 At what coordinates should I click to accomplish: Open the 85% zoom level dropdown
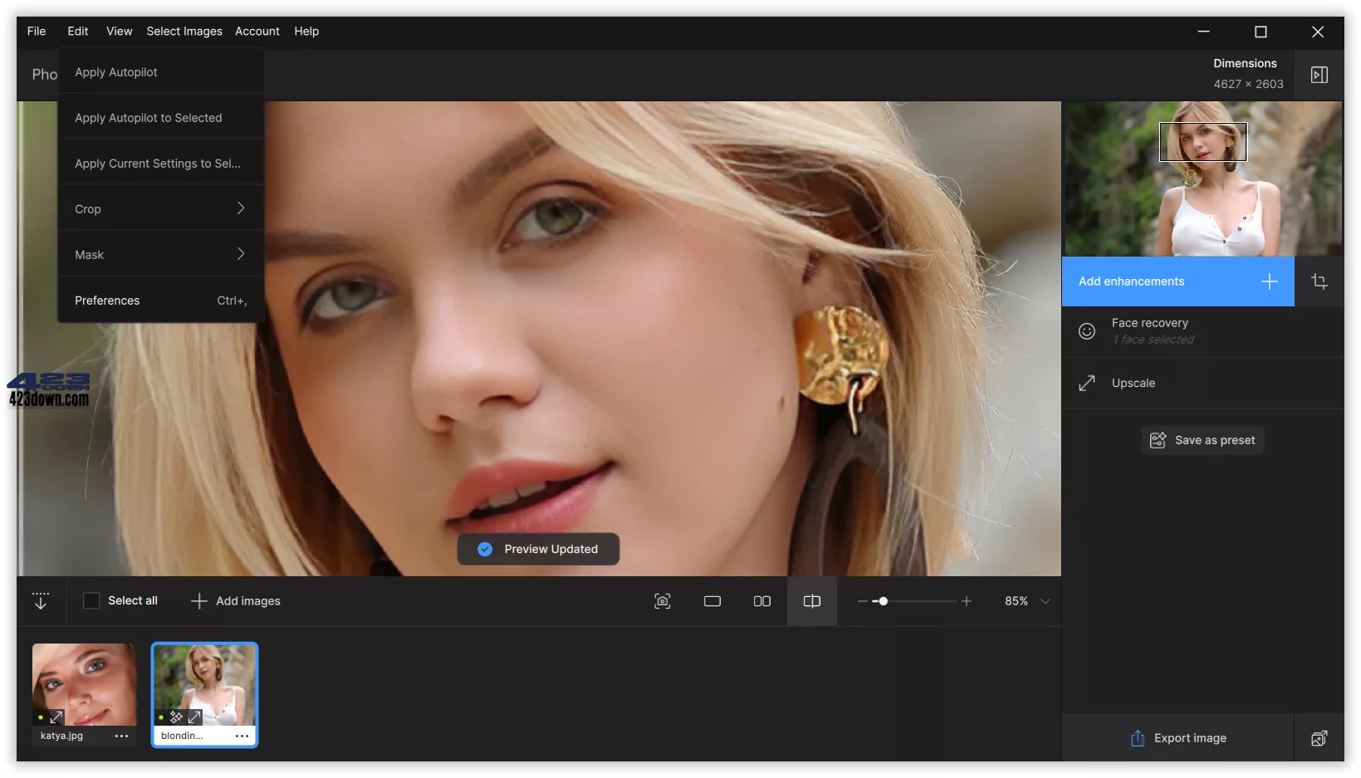tap(1026, 601)
